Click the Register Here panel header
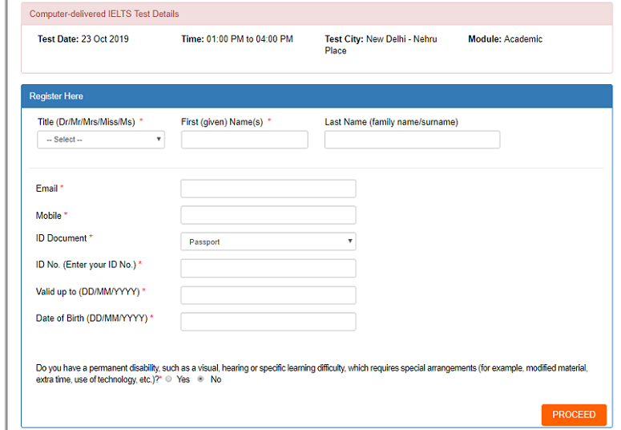The height and width of the screenshot is (430, 621). (56, 96)
